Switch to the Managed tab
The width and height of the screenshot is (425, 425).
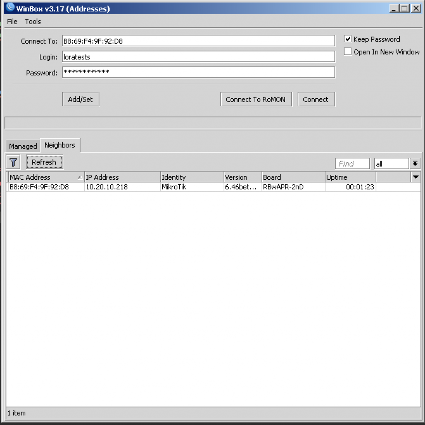[23, 146]
